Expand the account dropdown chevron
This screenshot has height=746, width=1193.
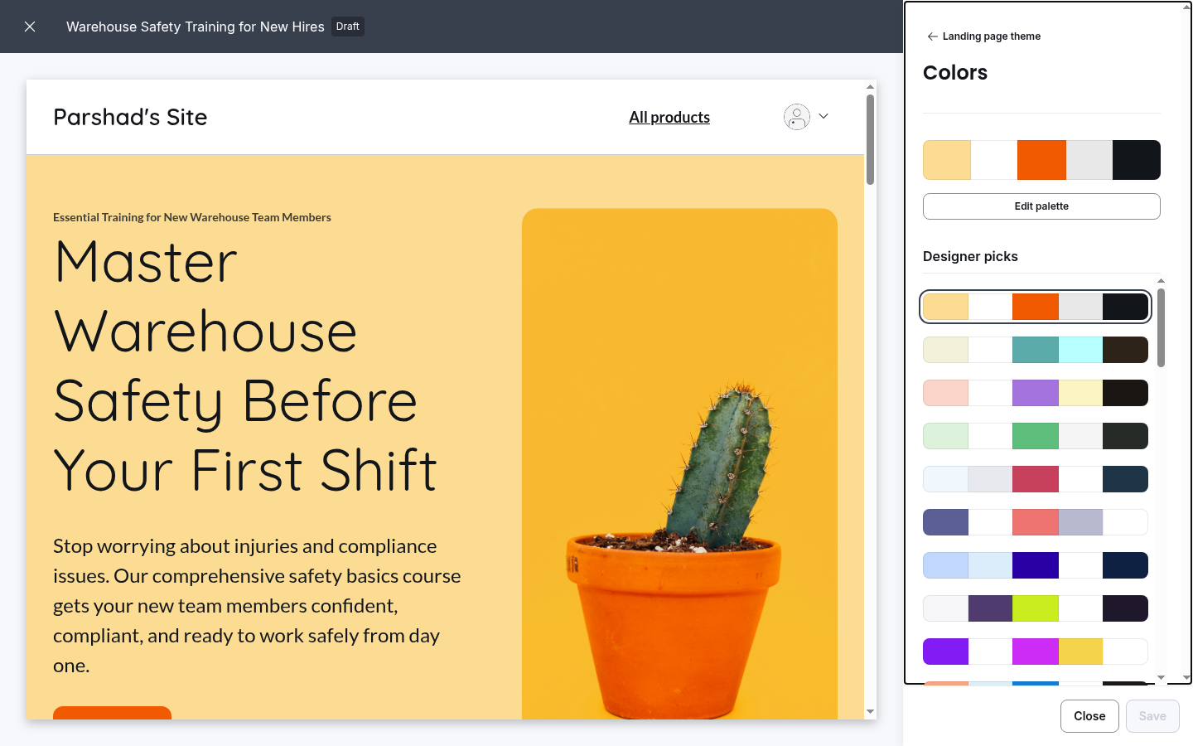824,116
